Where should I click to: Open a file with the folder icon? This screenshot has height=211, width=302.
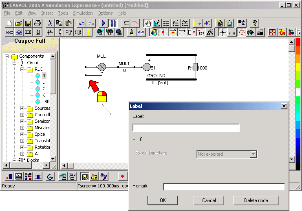[18, 23]
